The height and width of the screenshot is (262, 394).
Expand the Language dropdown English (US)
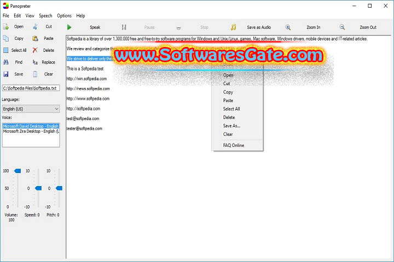coord(31,109)
